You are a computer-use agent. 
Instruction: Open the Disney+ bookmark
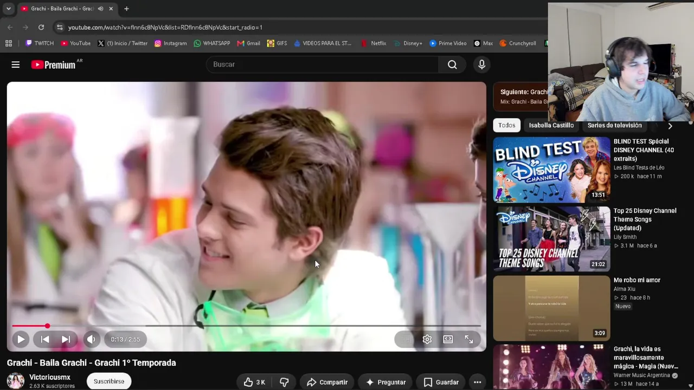[x=408, y=43]
